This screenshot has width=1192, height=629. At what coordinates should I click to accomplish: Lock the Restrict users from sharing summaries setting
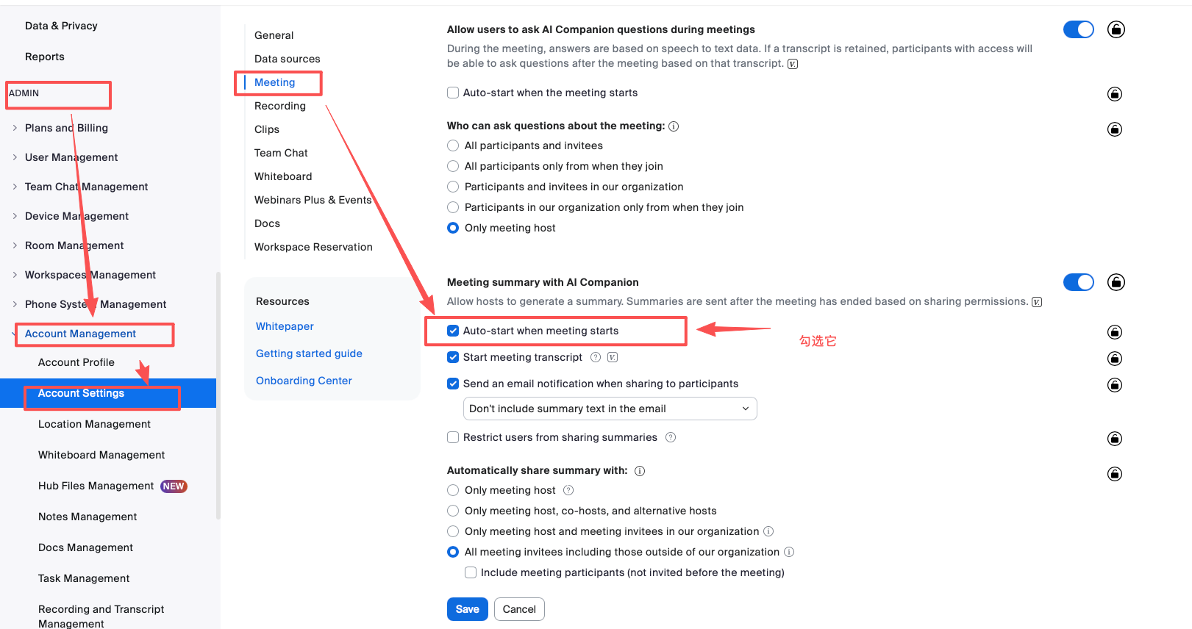1115,439
